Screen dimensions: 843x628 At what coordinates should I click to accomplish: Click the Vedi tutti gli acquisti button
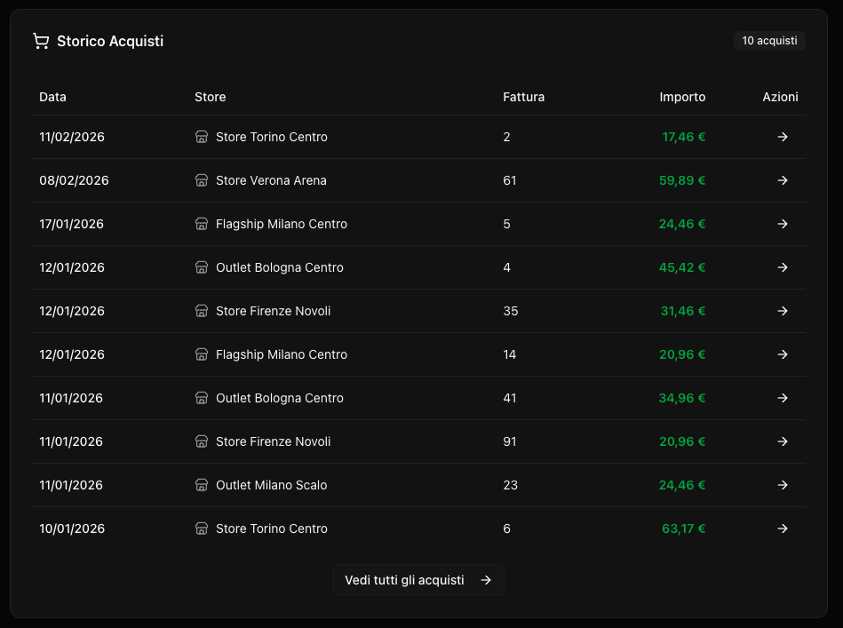(x=418, y=580)
